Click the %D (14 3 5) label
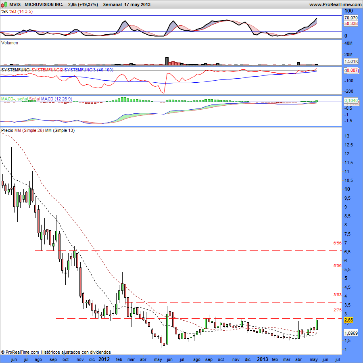The height and width of the screenshot is (363, 363). pos(21,11)
